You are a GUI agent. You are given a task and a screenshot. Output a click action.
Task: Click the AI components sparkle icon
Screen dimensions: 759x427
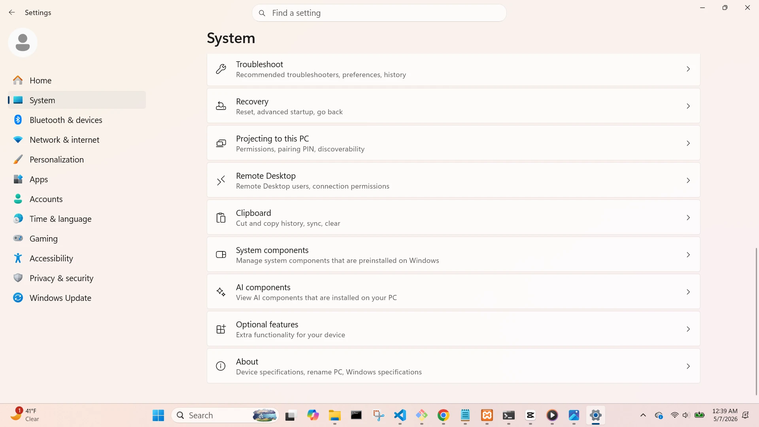(221, 292)
